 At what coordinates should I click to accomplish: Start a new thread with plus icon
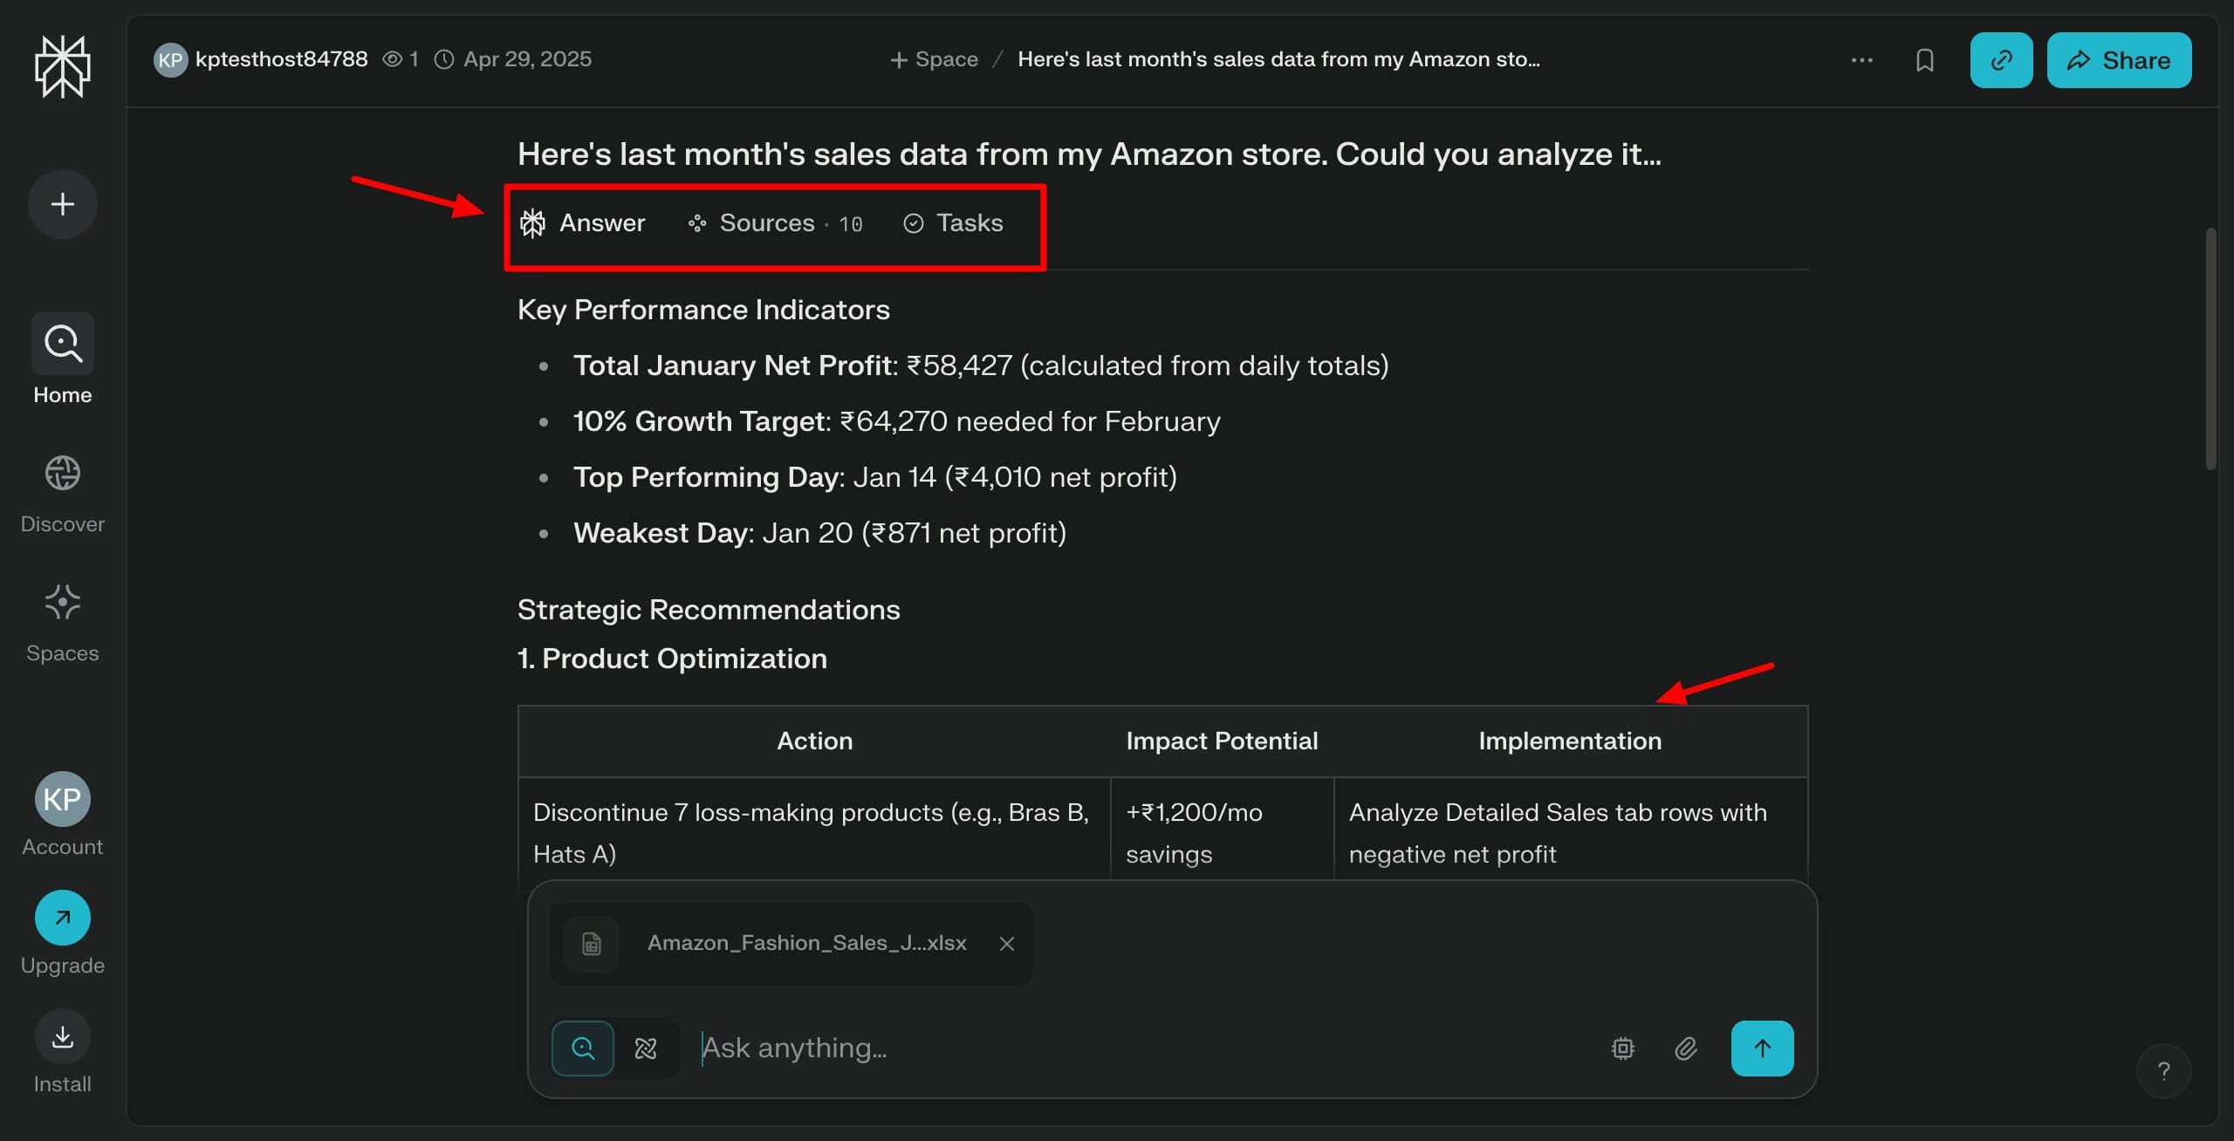(x=62, y=204)
